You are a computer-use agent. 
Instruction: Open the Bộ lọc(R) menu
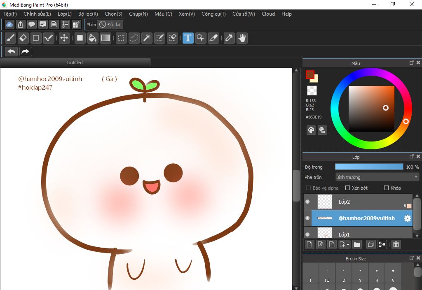88,14
